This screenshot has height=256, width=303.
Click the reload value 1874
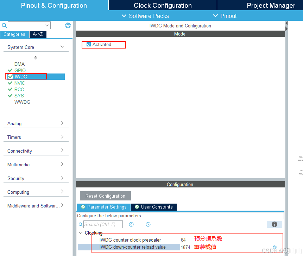tap(185, 247)
